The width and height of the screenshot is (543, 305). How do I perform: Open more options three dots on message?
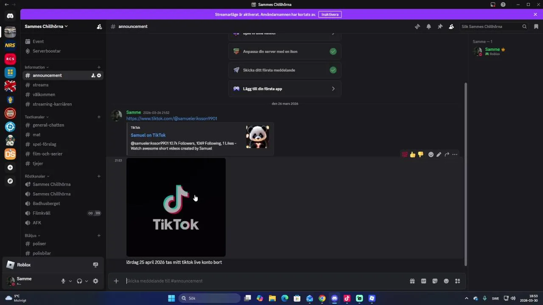(455, 155)
